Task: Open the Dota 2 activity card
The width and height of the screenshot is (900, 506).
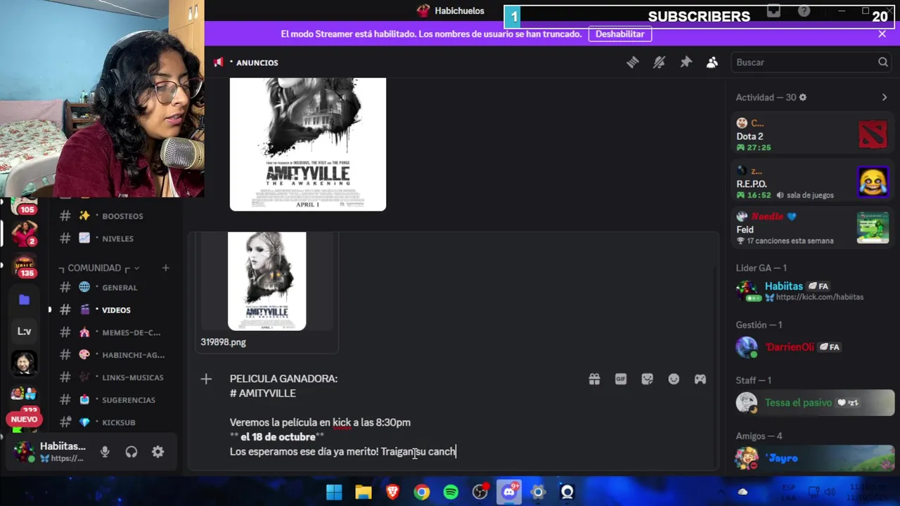Action: [x=812, y=135]
